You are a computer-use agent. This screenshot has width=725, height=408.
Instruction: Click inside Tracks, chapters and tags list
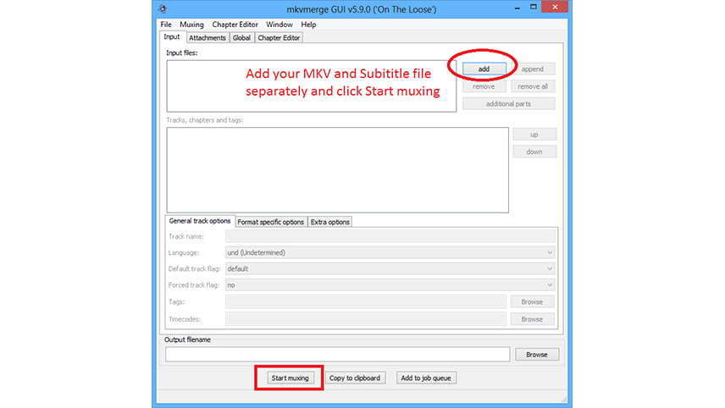point(338,170)
